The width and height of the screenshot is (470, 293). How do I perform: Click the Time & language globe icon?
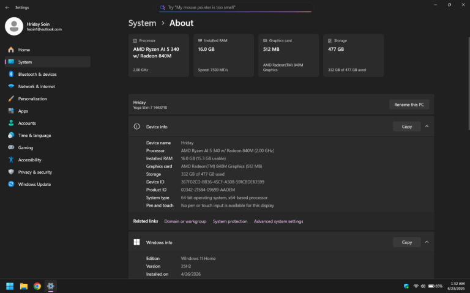[x=11, y=135]
